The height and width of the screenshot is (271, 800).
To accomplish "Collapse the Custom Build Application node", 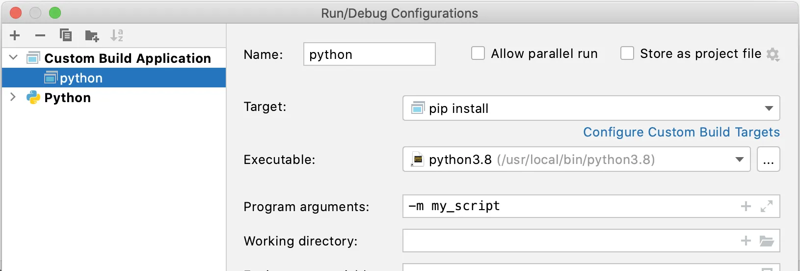I will coord(14,58).
